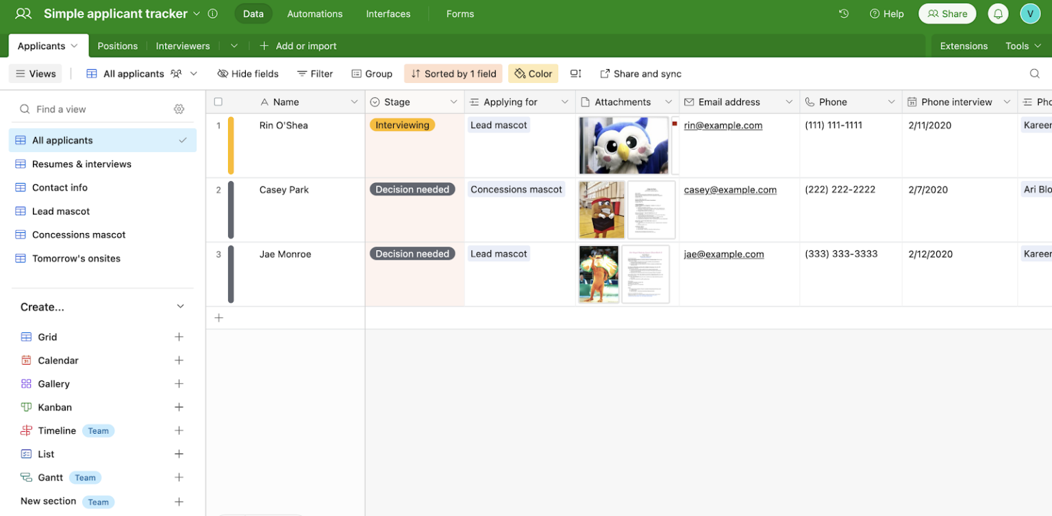The image size is (1052, 516).
Task: Select all records with the header checkbox
Action: 218,101
